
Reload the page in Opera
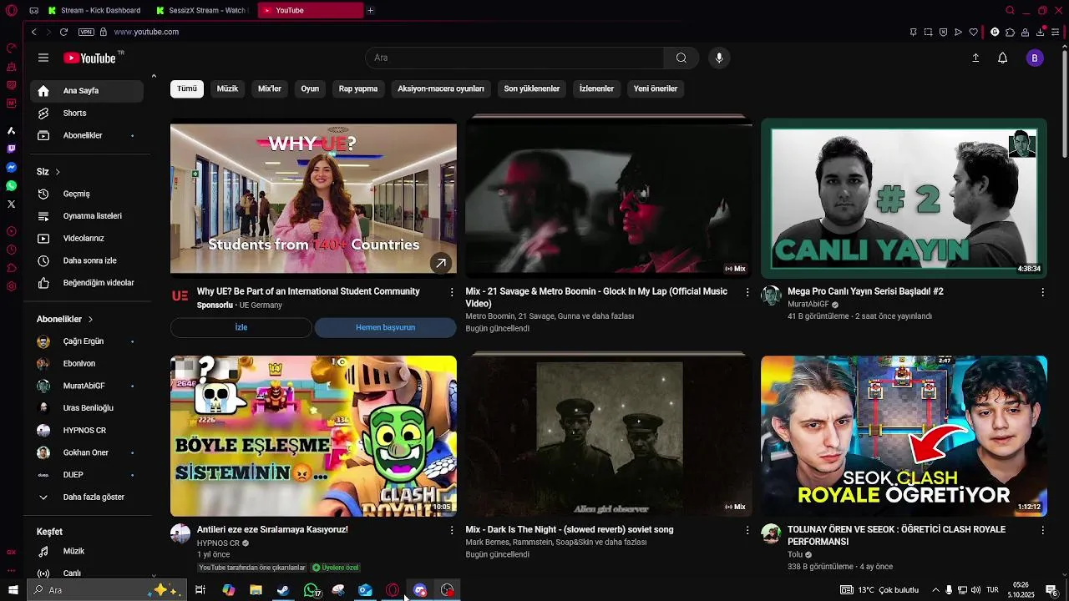[x=63, y=32]
